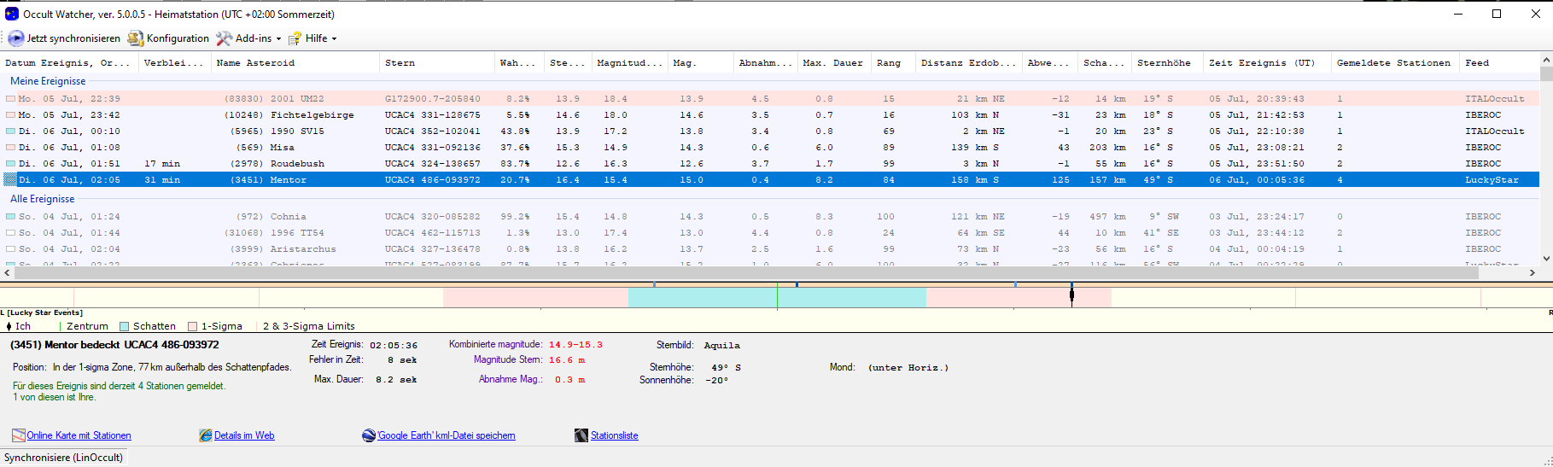Click the Google Earth globe icon
The width and height of the screenshot is (1553, 467).
369,435
